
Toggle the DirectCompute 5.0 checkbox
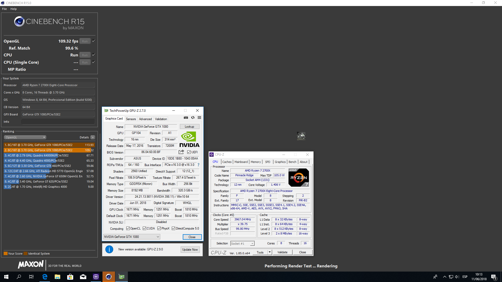(173, 228)
